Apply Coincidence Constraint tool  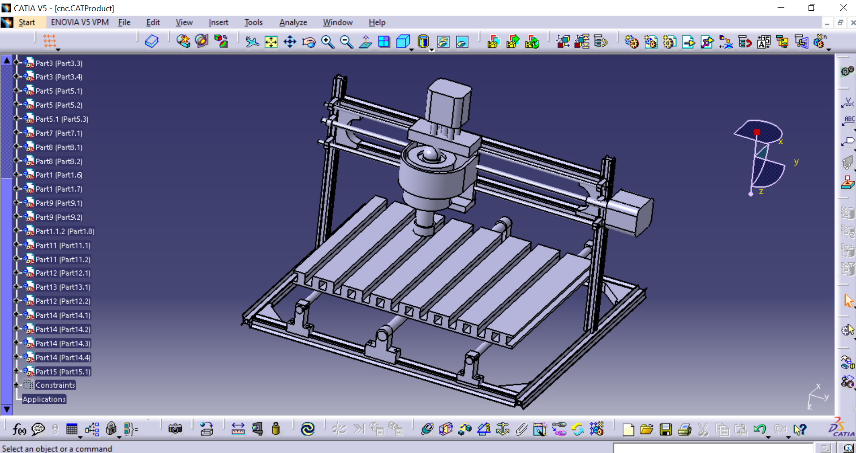[427, 429]
